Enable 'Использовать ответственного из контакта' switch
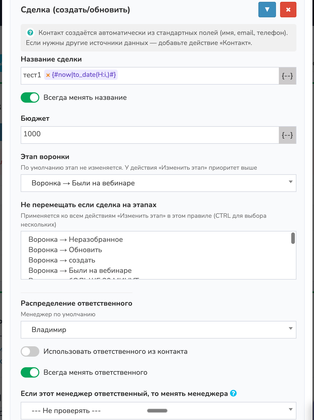The width and height of the screenshot is (314, 420). 30,351
